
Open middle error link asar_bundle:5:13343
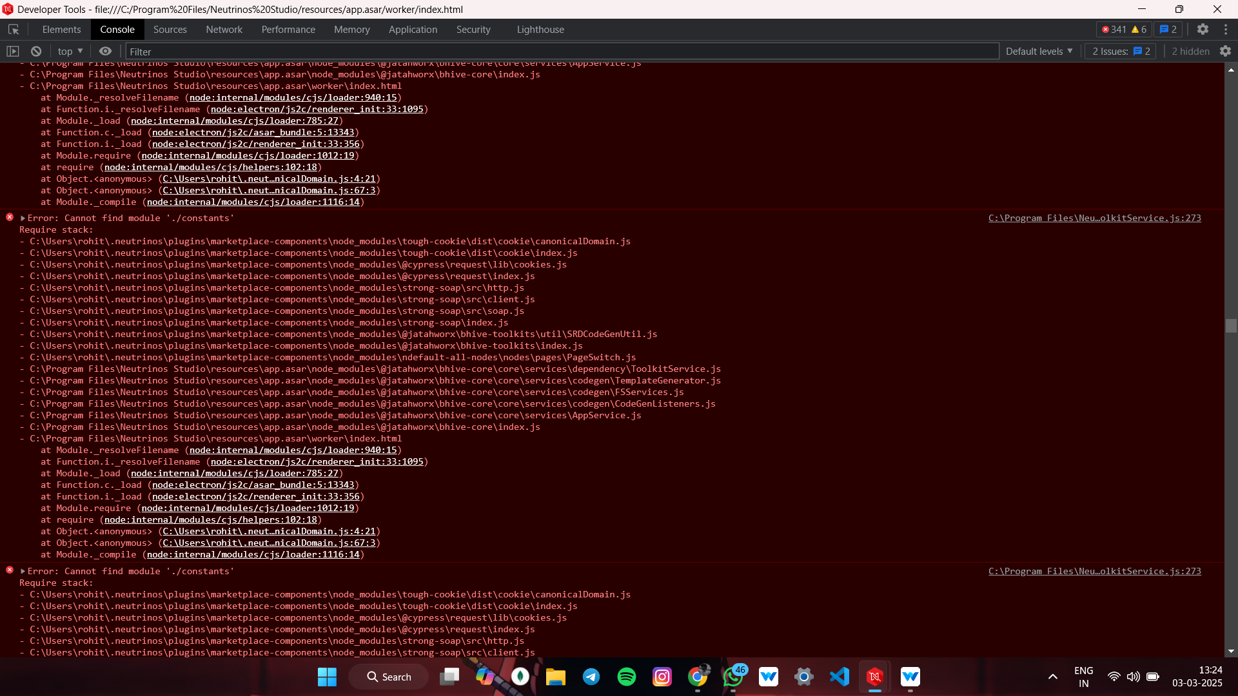pos(253,485)
